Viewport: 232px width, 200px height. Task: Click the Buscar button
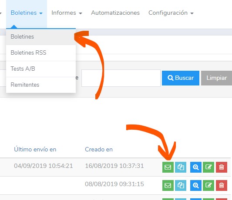tap(181, 78)
